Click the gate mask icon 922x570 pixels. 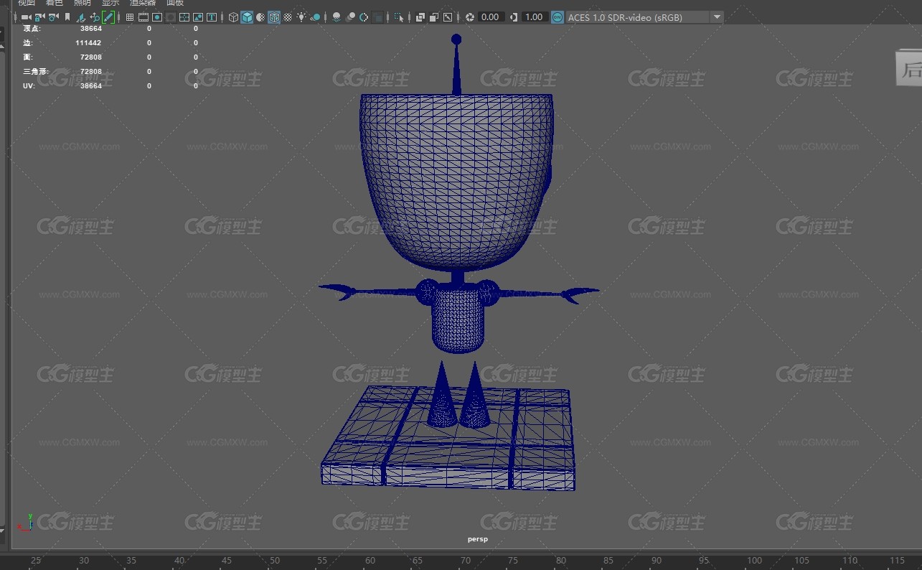click(171, 17)
